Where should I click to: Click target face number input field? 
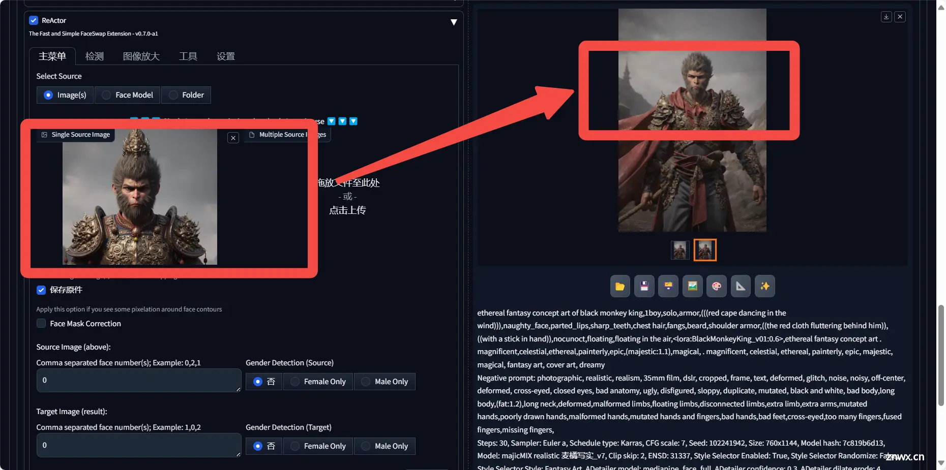[x=139, y=445]
